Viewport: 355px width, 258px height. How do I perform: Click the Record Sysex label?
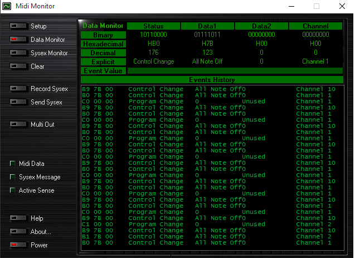click(x=49, y=89)
